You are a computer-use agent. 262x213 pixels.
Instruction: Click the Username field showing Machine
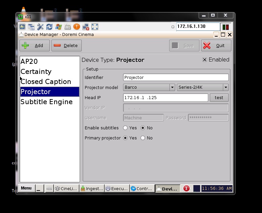coord(143,118)
